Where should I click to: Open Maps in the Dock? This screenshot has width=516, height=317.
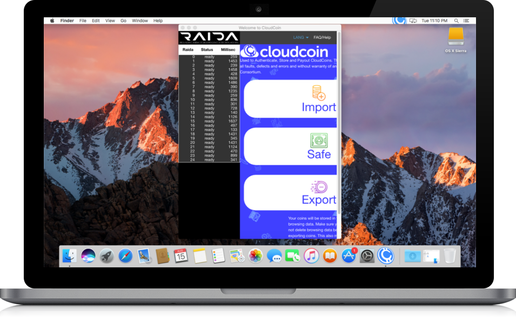[237, 256]
